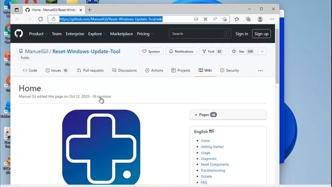This screenshot has height=187, width=332.
Task: Click the Star count 306
Action: [x=250, y=51]
